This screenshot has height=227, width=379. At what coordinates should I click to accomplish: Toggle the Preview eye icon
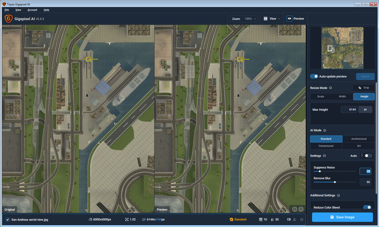click(x=289, y=18)
